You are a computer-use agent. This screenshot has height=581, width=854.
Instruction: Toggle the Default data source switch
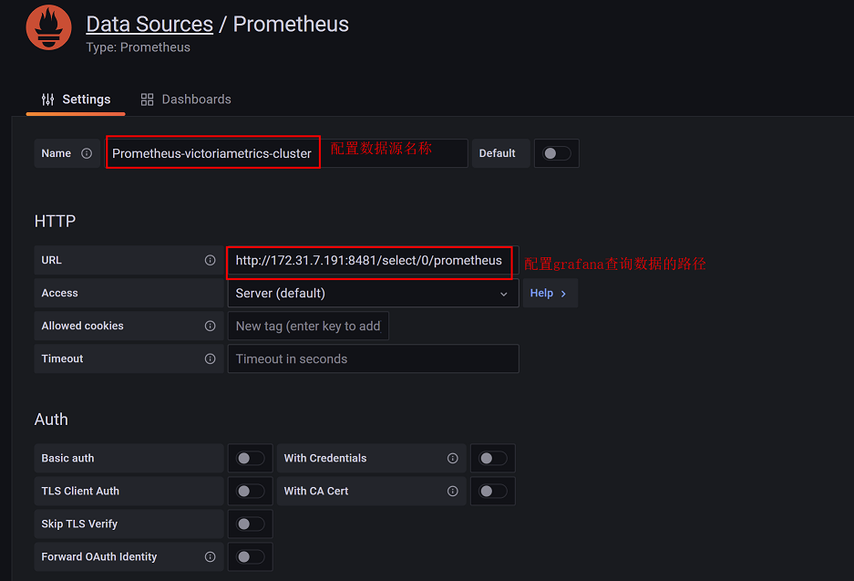point(557,153)
